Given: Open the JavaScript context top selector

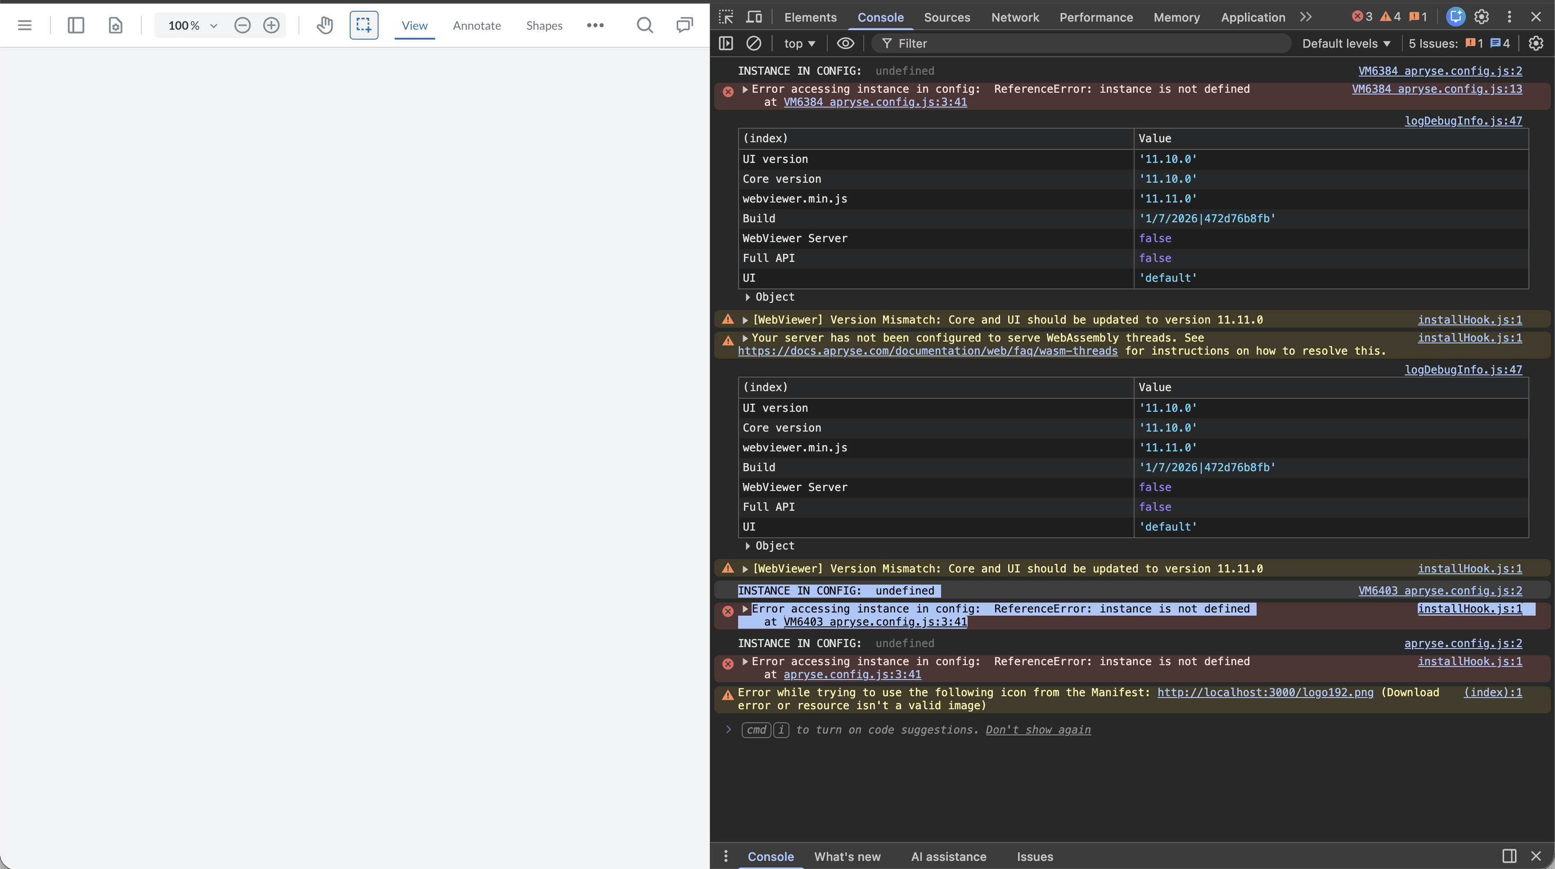Looking at the screenshot, I should tap(798, 44).
